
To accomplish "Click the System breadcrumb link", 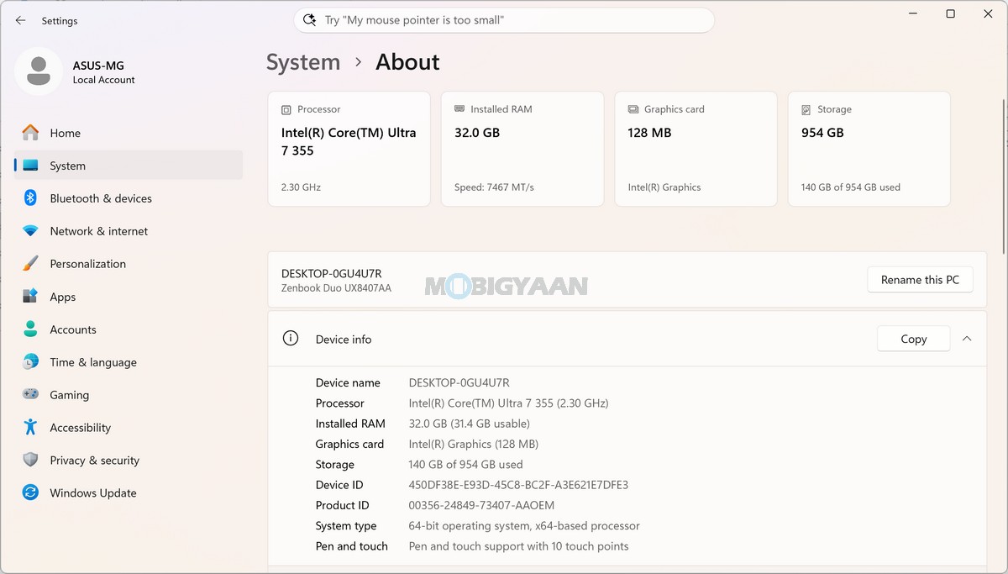I will point(303,62).
